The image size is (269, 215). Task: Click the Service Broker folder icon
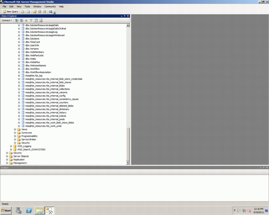pyautogui.click(x=19, y=139)
